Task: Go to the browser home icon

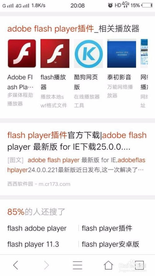Action: click(x=108, y=265)
